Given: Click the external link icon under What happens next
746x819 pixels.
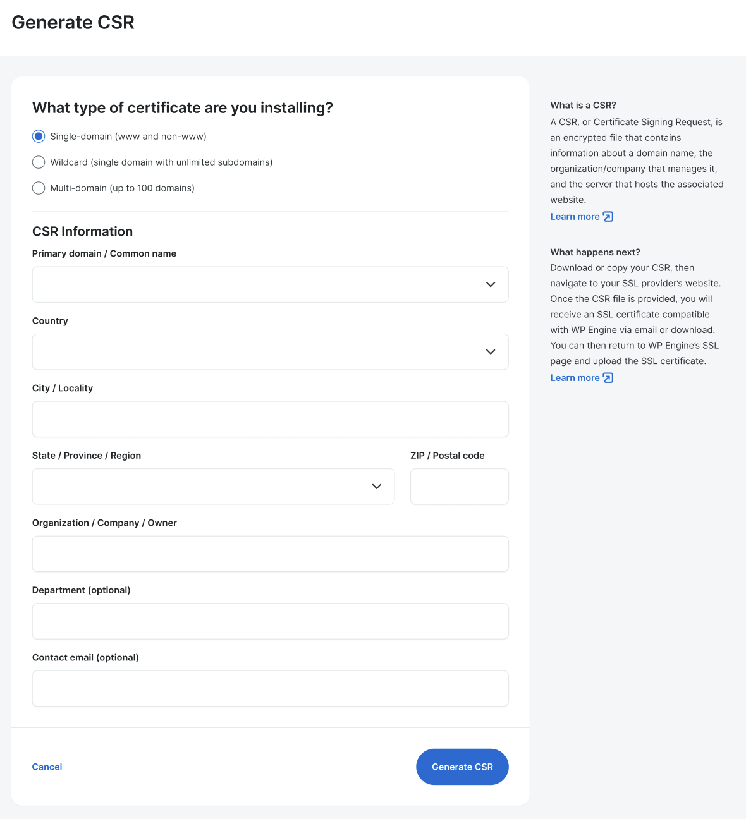Looking at the screenshot, I should tap(608, 377).
